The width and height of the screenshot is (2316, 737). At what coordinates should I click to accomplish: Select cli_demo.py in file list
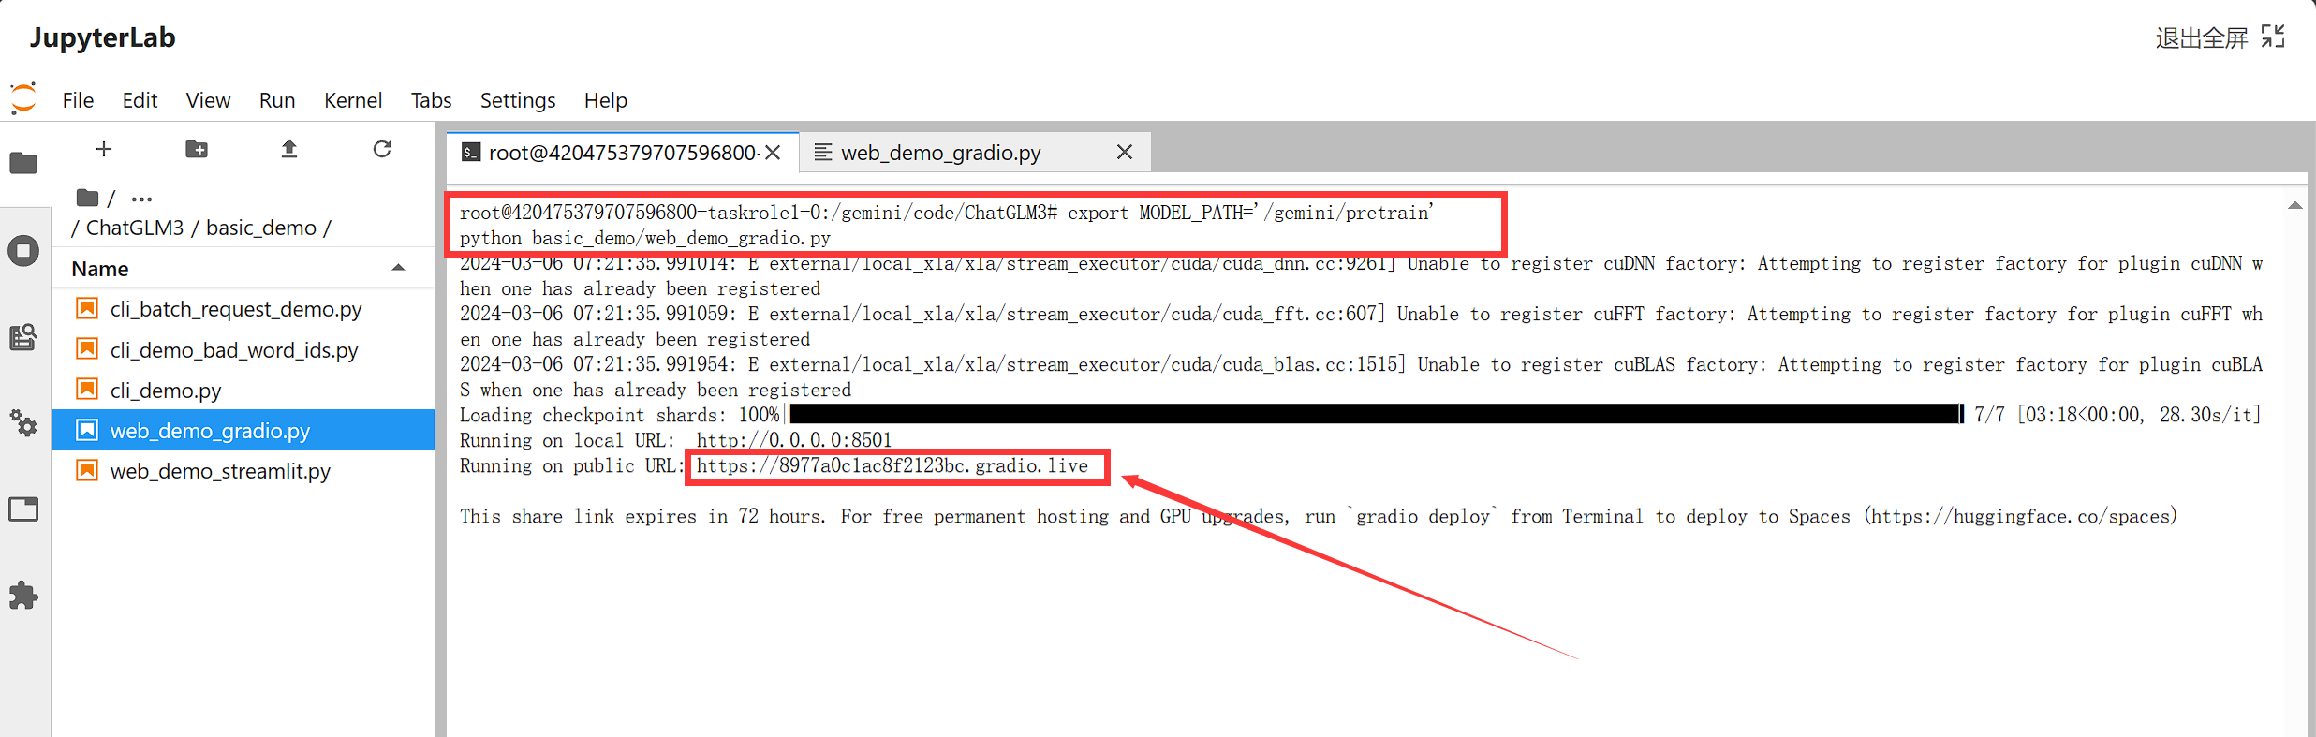[x=243, y=390]
